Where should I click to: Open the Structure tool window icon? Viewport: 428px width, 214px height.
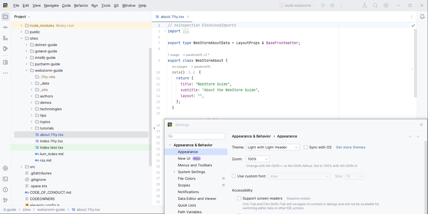(x=5, y=38)
